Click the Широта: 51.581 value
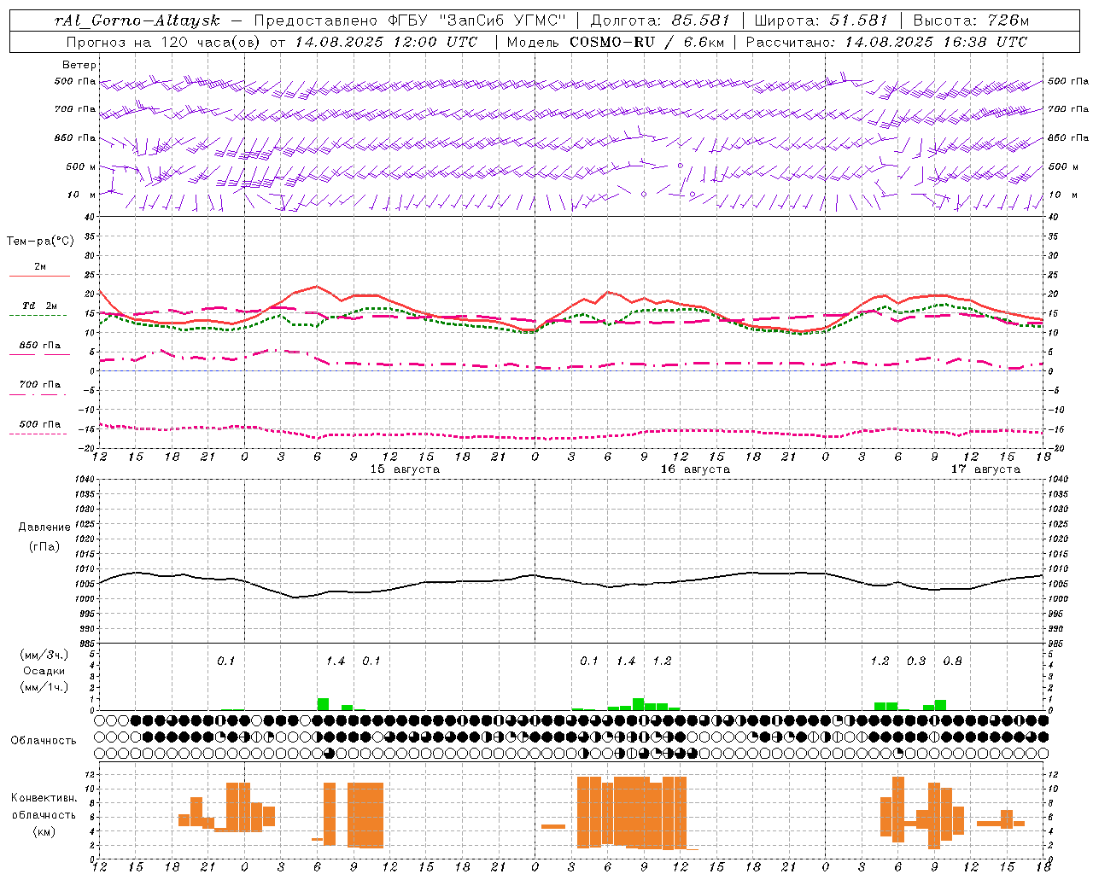 (821, 20)
